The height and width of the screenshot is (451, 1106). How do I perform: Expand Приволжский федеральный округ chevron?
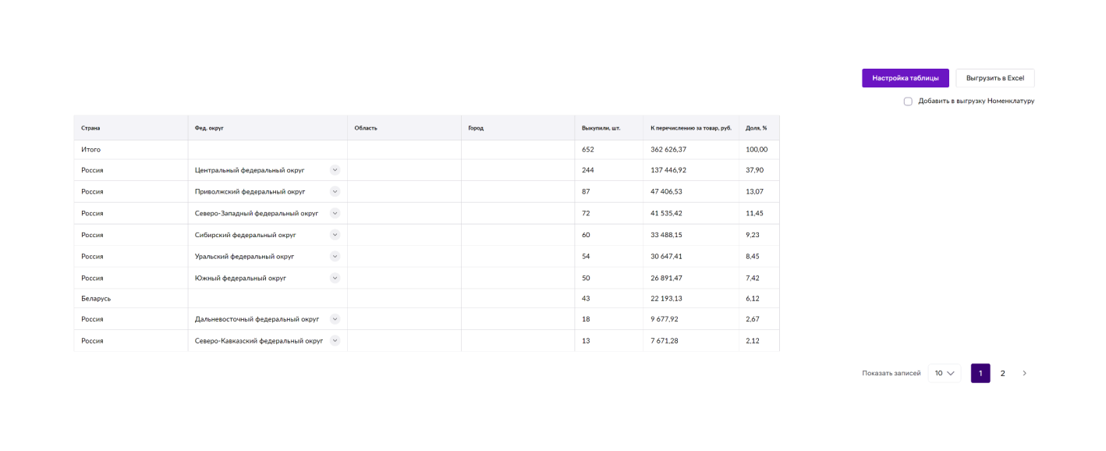coord(335,191)
